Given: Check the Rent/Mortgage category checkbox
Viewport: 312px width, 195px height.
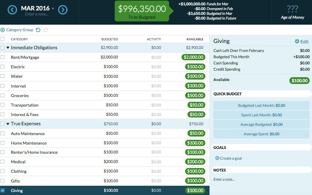Looking at the screenshot, I should tap(3, 57).
